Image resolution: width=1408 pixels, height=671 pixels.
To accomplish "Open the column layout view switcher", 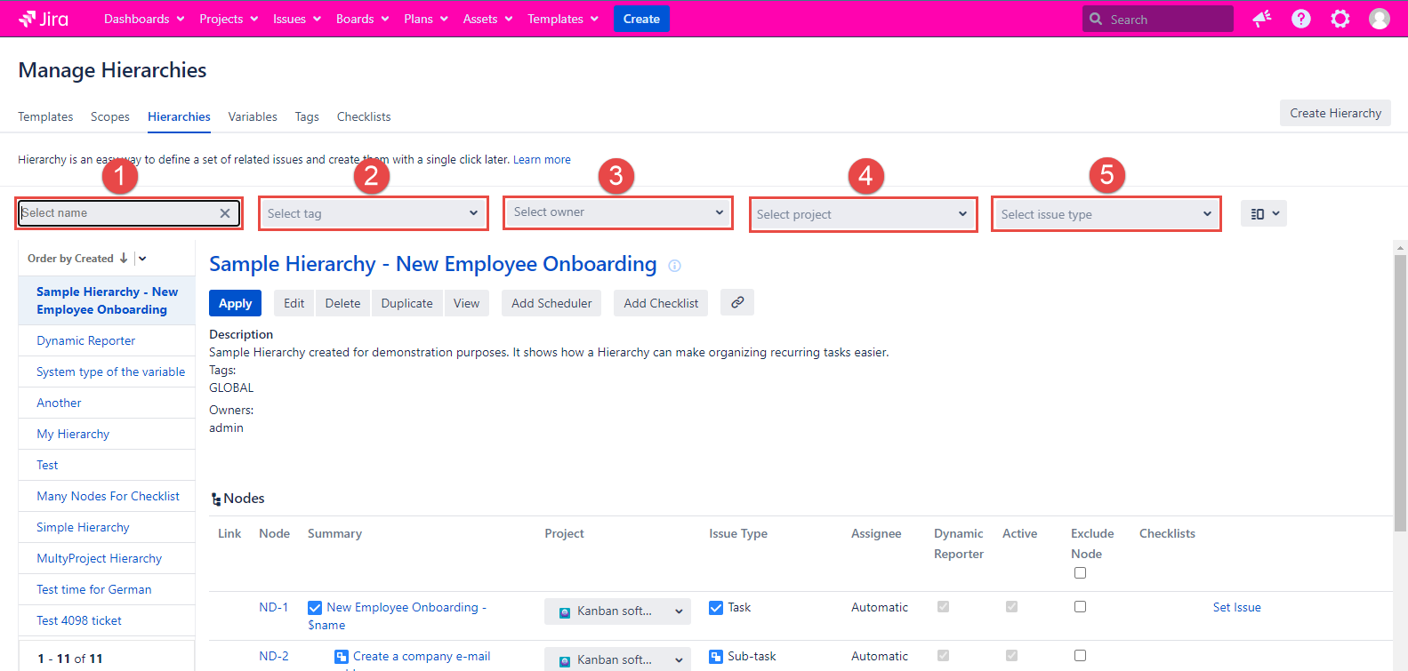I will pyautogui.click(x=1263, y=213).
